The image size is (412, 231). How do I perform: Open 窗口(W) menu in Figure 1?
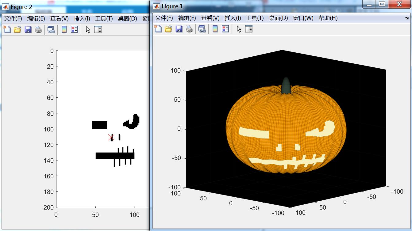pyautogui.click(x=303, y=18)
